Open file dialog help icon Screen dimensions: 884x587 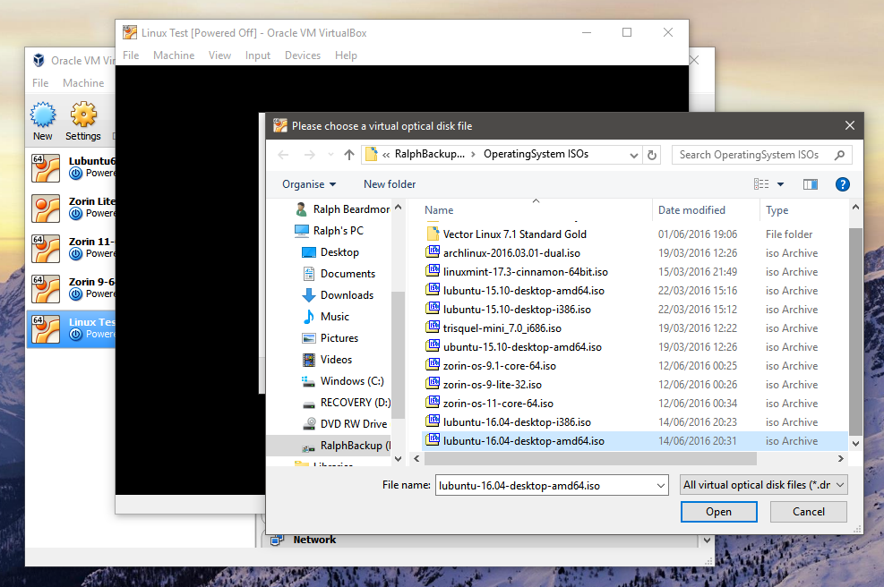842,184
